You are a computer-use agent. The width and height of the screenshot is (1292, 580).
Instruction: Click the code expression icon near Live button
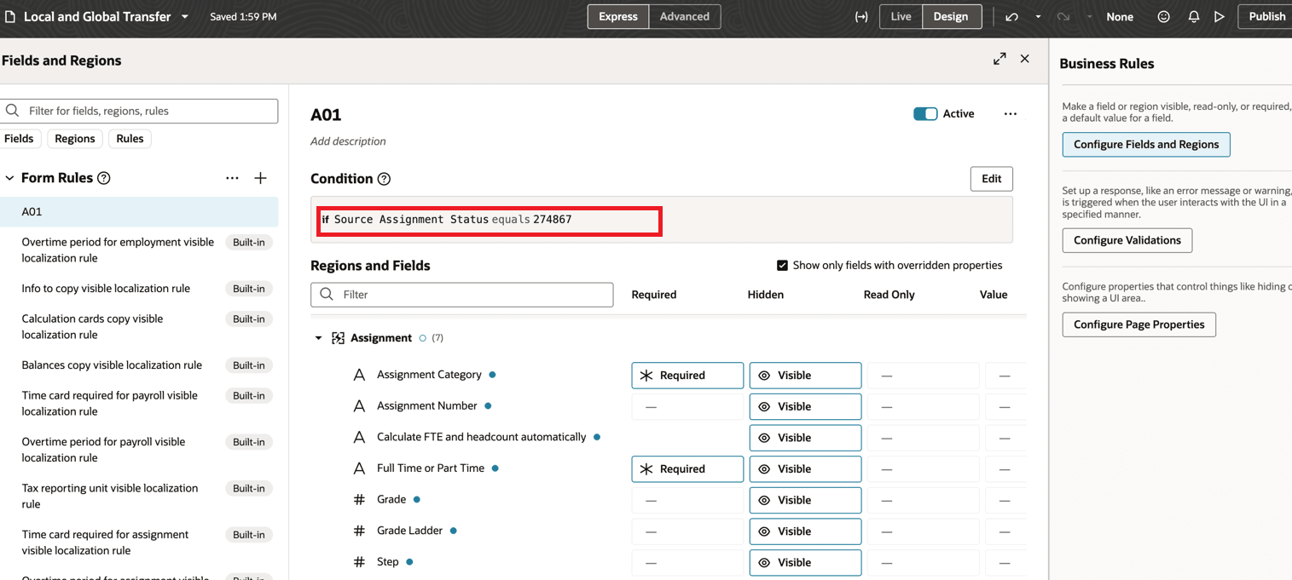[x=861, y=16]
